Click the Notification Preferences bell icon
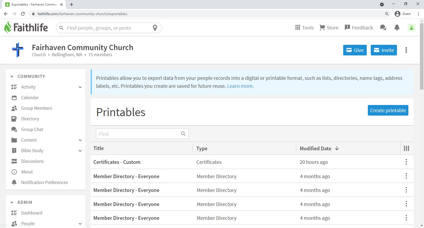 tap(14, 182)
